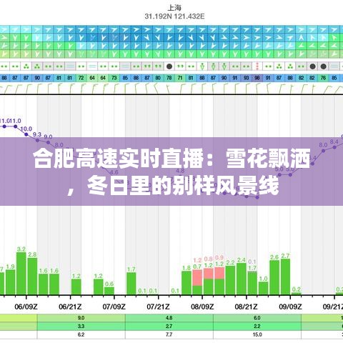Click the pink snow bar labeled 0.8
This screenshot has width=343, height=343.
coord(209,274)
